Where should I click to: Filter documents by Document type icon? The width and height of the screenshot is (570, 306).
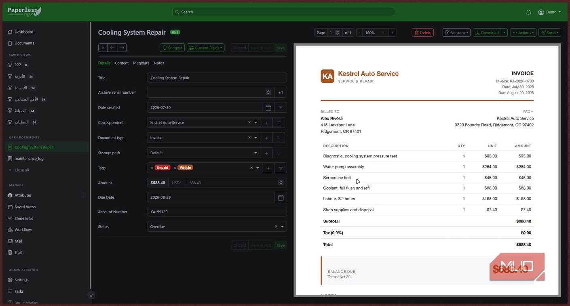point(279,138)
